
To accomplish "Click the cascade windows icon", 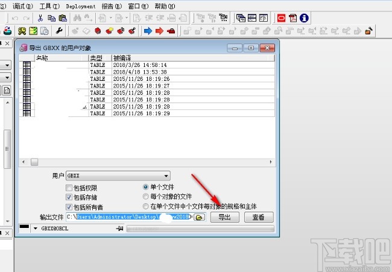I will pos(241,18).
